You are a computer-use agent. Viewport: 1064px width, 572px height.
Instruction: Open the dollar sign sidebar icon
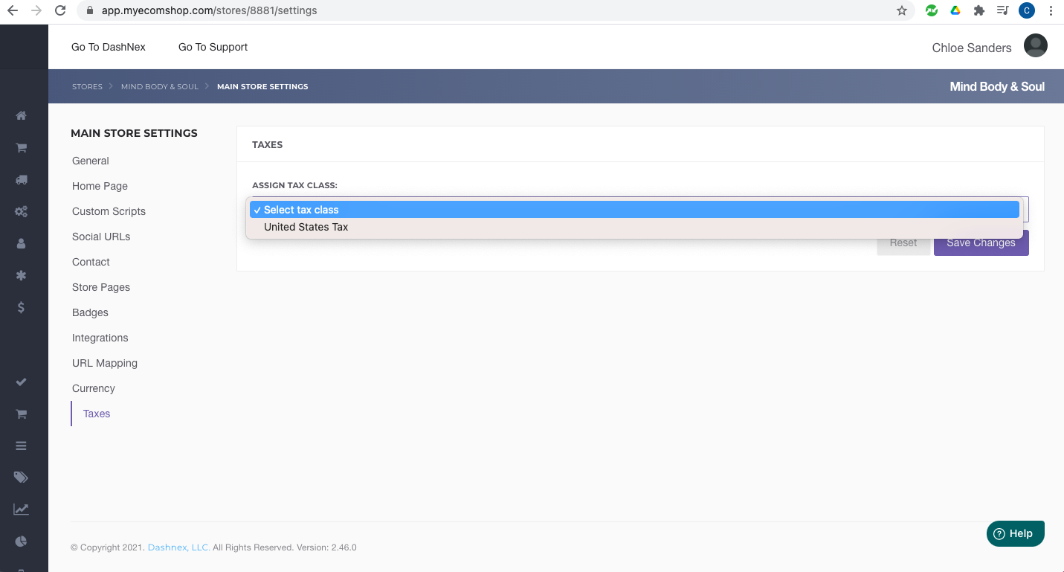click(x=22, y=307)
